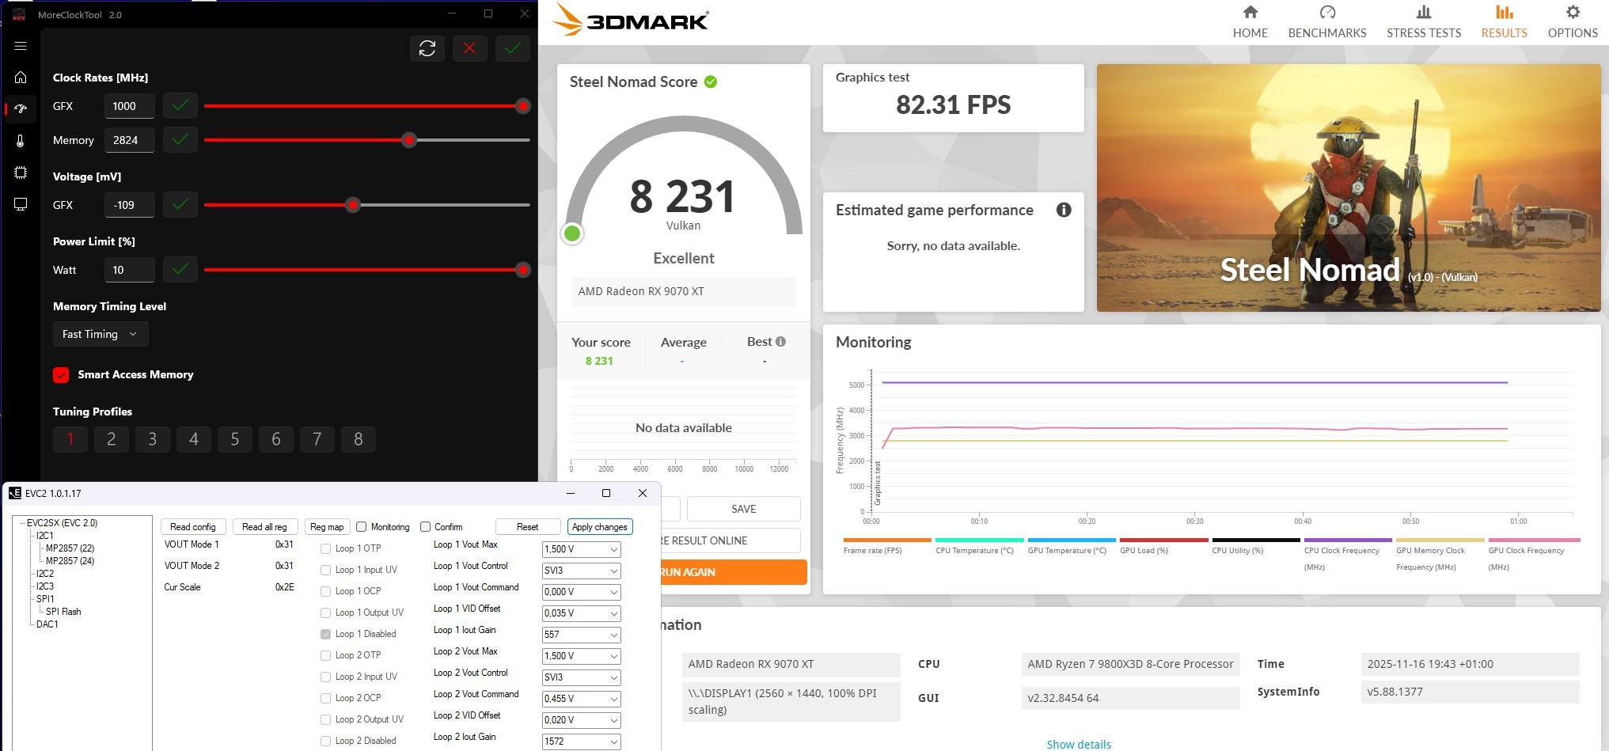1609x751 pixels.
Task: Click the orange RUN AGAIN button
Action: pyautogui.click(x=733, y=571)
